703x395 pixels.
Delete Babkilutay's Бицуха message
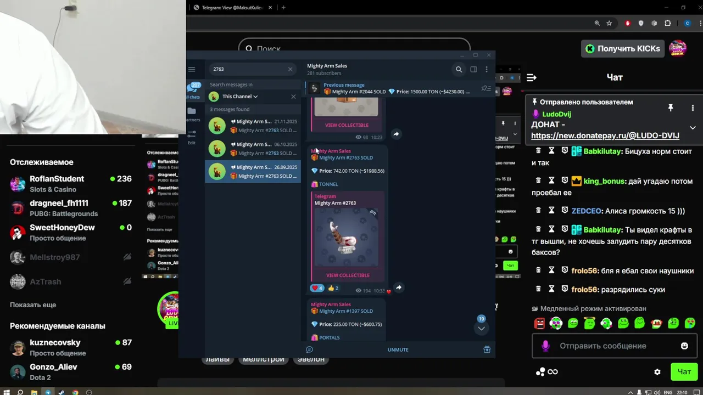538,151
